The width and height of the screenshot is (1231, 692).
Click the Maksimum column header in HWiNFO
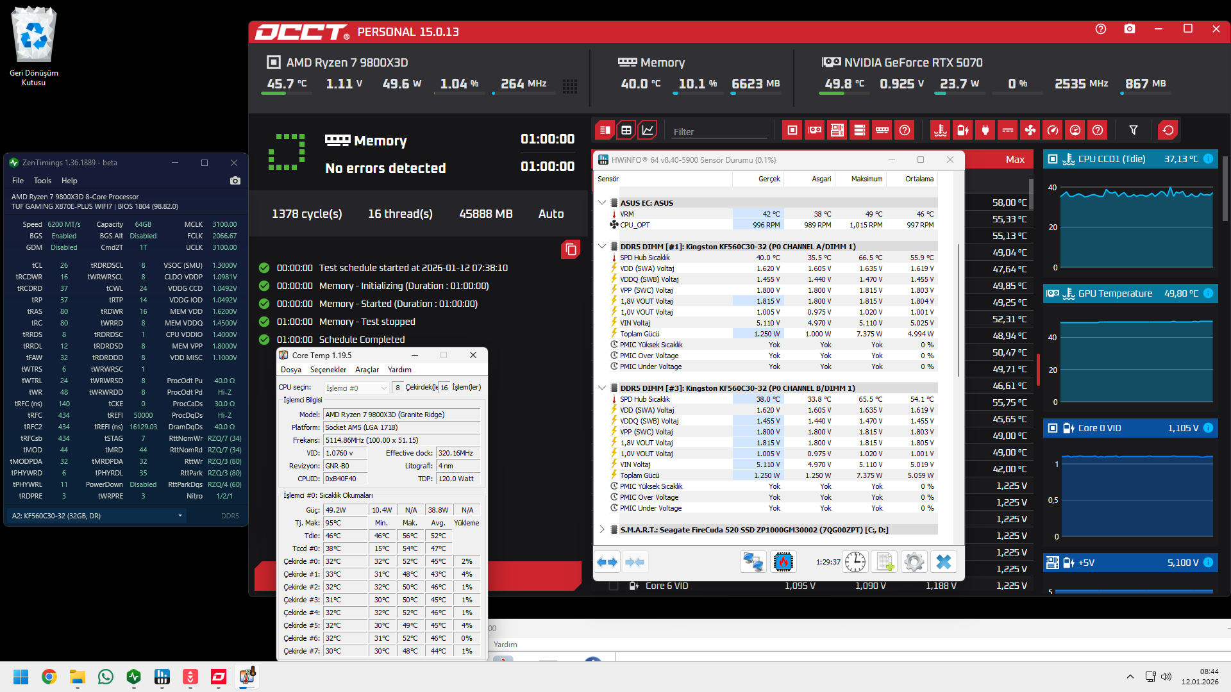tap(860, 179)
